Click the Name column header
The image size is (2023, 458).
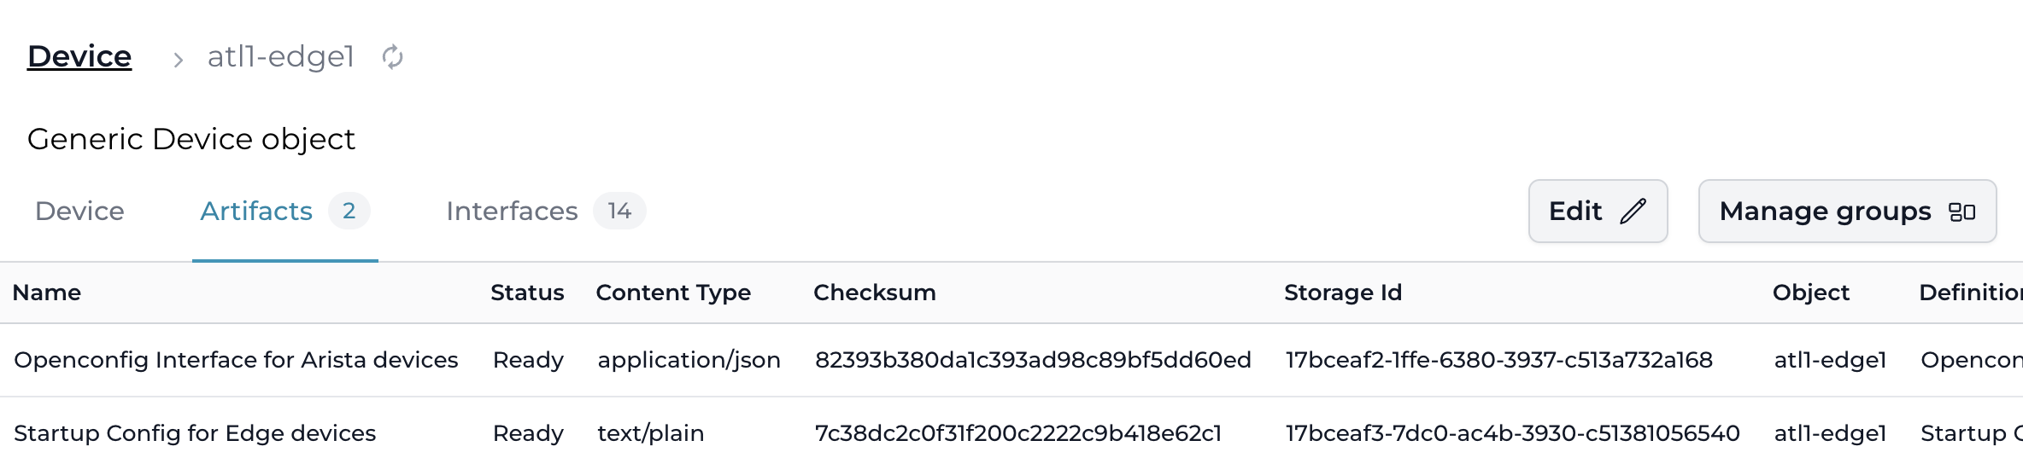pyautogui.click(x=47, y=293)
